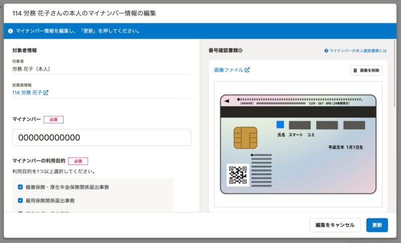Click question mark icon before help link
The image size is (401, 243).
click(326, 51)
